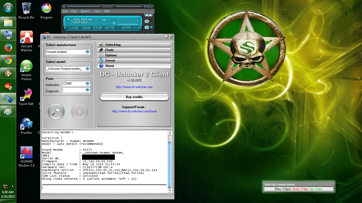Click the Found modem E3372 line

[x=67, y=150]
